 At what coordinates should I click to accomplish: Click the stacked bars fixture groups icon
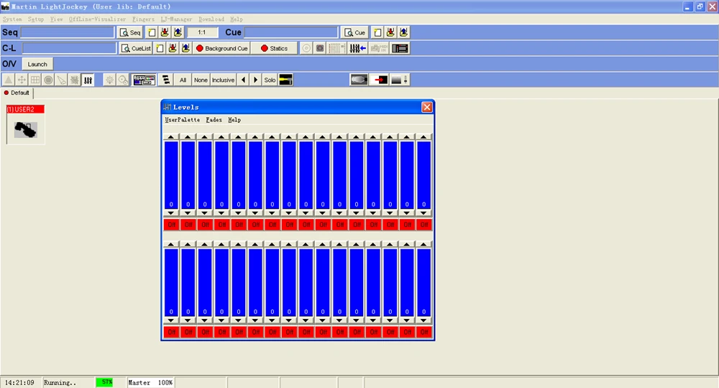click(x=166, y=80)
